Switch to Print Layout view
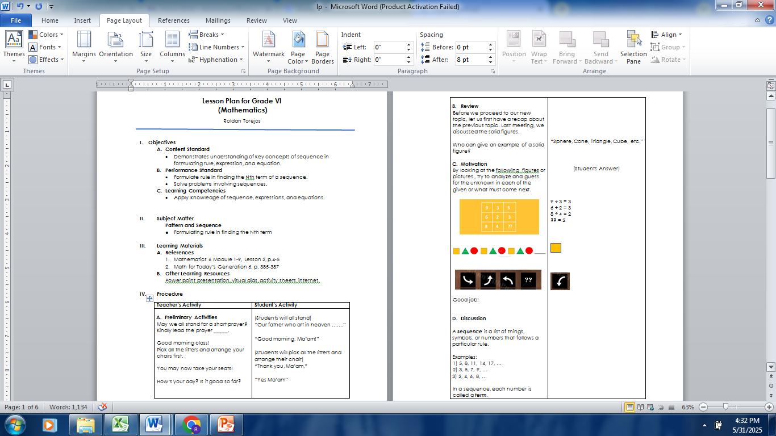 [629, 407]
